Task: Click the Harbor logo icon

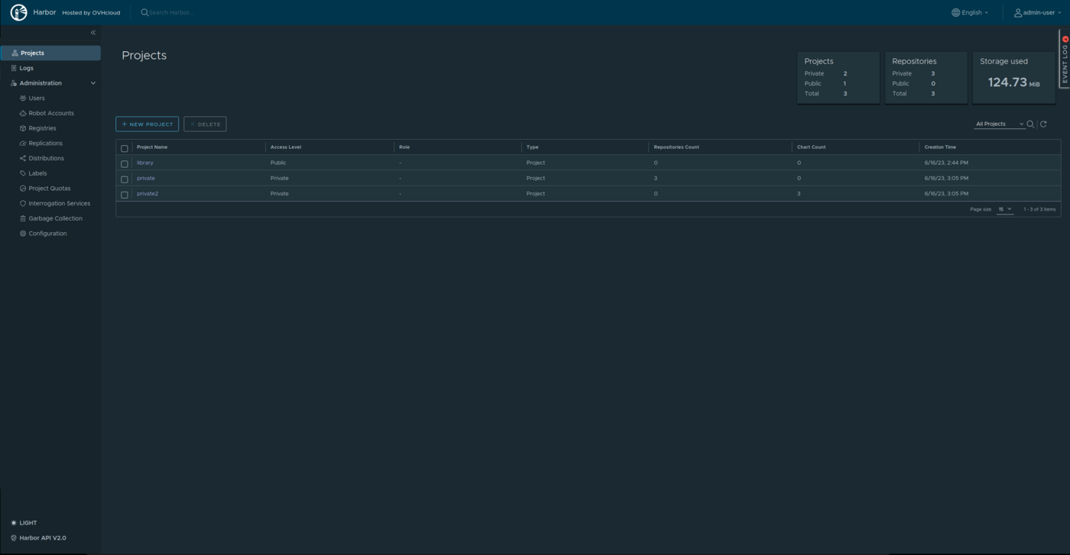Action: pos(18,12)
